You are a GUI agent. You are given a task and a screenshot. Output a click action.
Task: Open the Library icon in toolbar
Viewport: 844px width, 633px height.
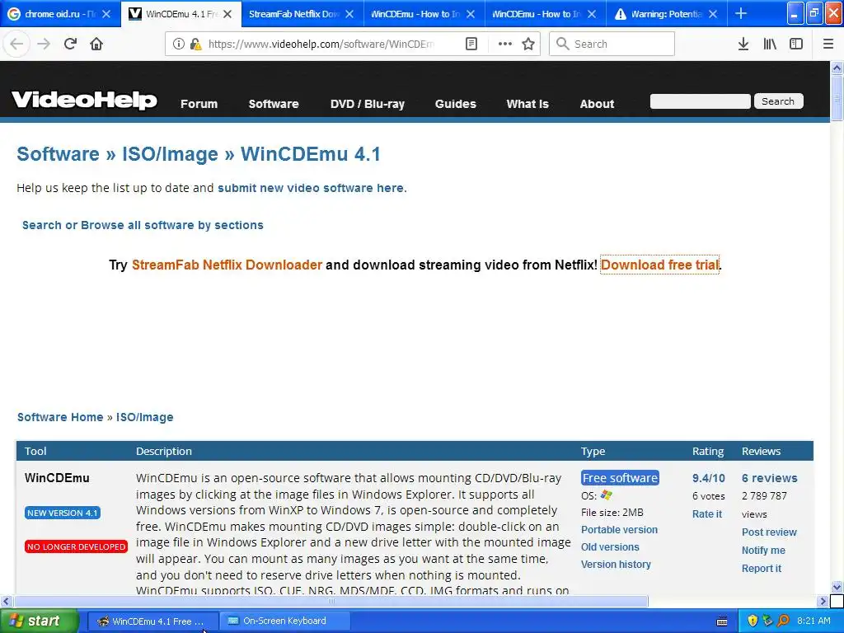coord(770,44)
